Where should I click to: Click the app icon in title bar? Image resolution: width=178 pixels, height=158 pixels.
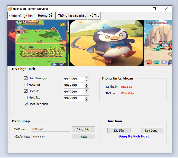coord(10,9)
